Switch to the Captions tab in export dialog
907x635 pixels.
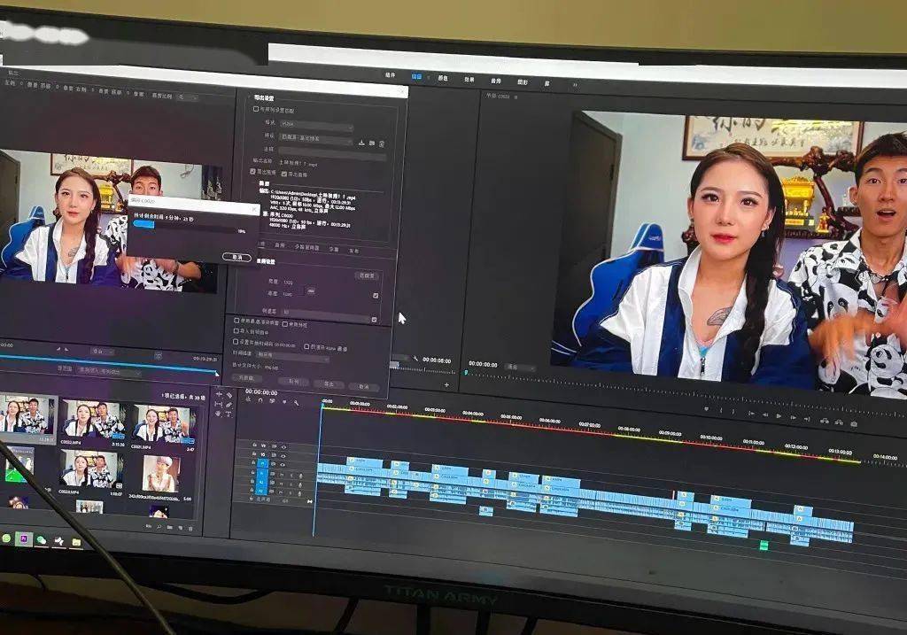(x=334, y=249)
